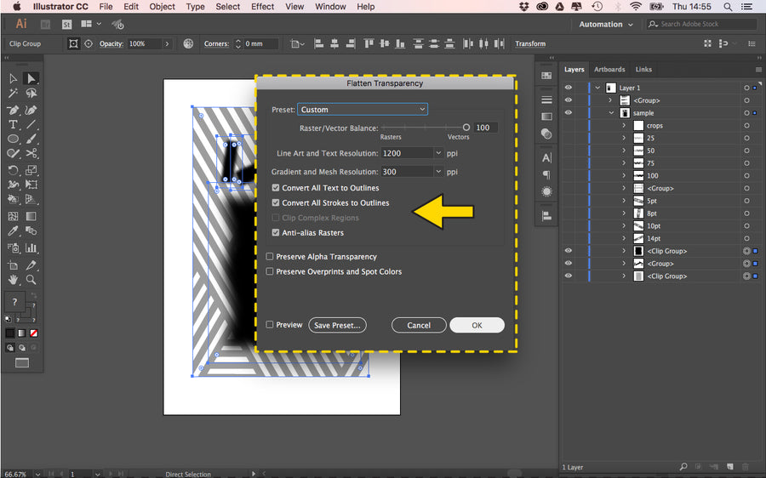Select the Magic Wand tool

click(x=14, y=94)
